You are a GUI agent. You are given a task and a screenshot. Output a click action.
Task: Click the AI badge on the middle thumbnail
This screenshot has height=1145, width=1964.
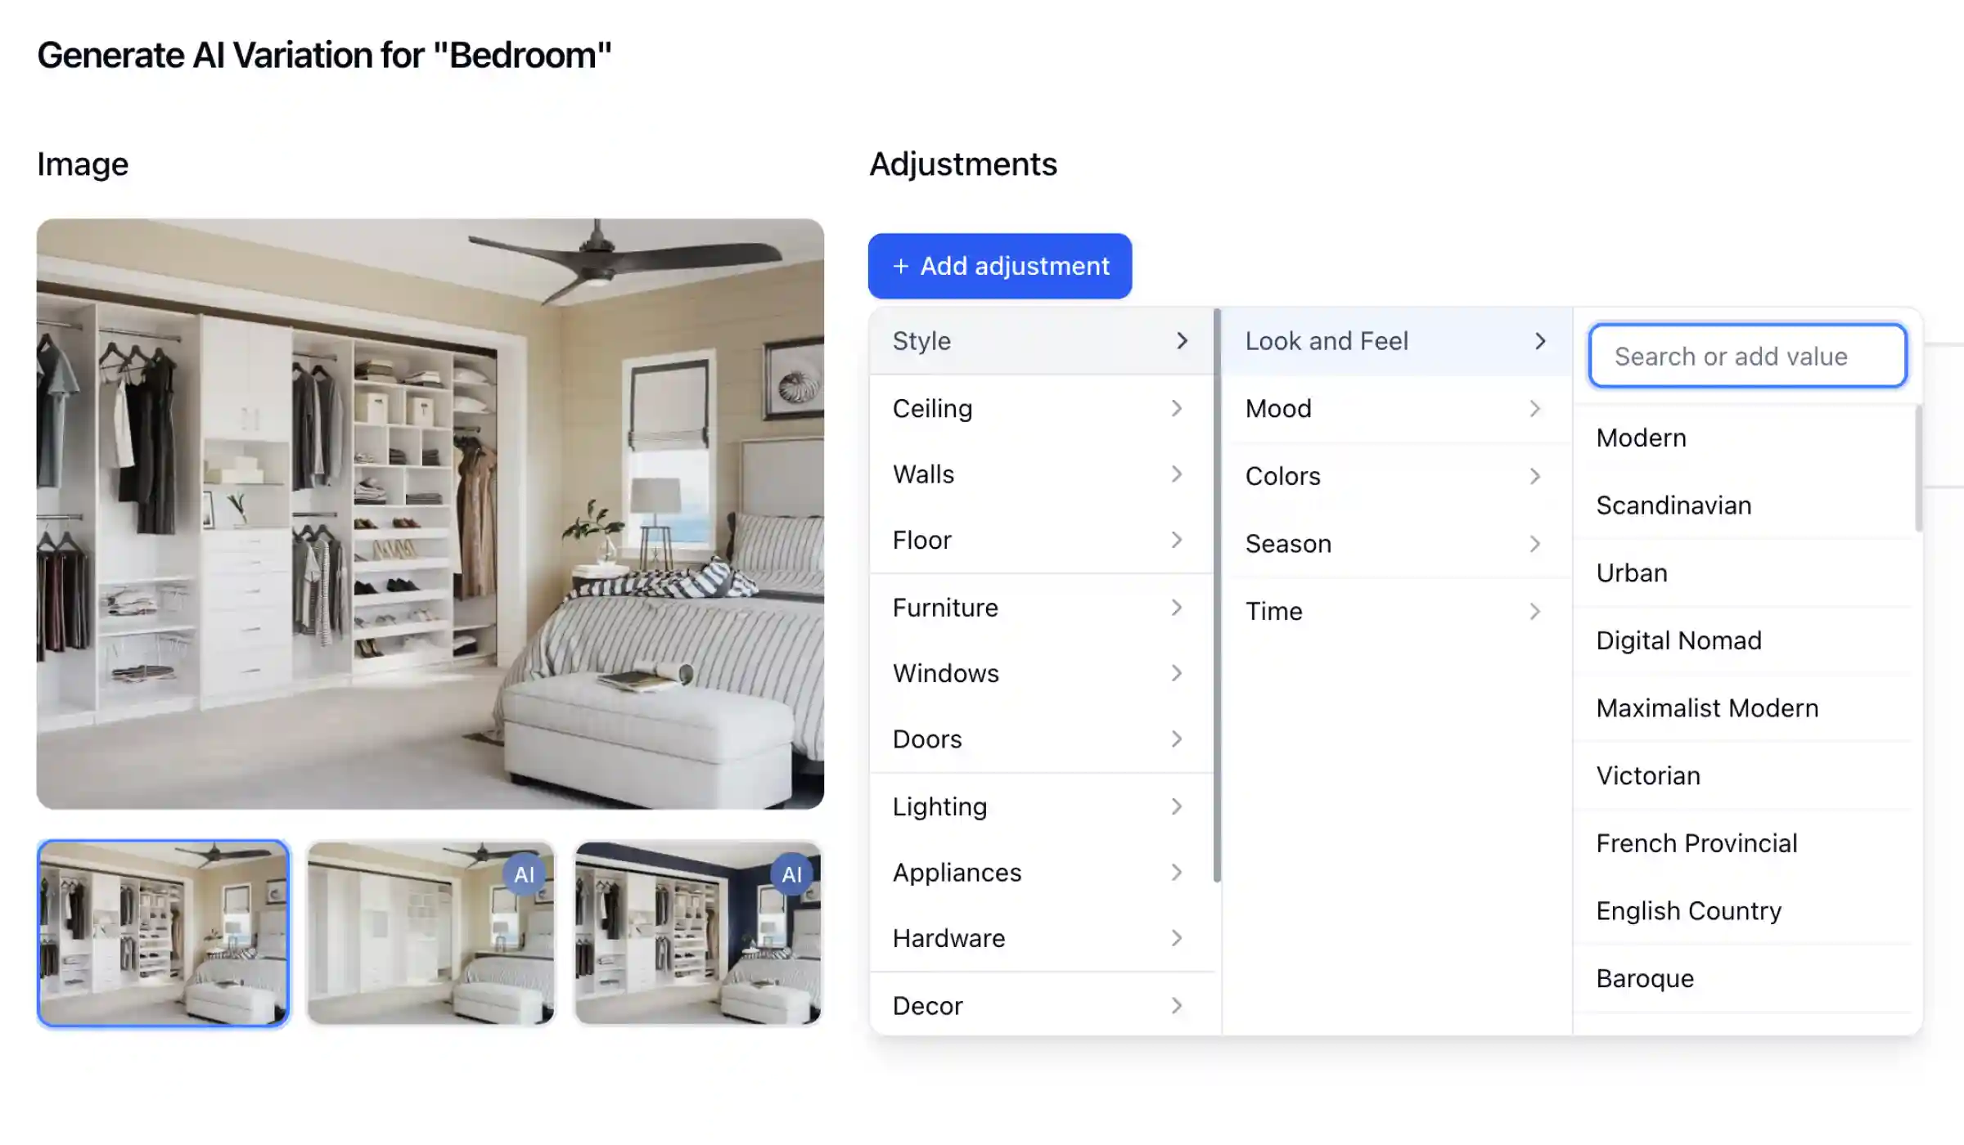525,873
